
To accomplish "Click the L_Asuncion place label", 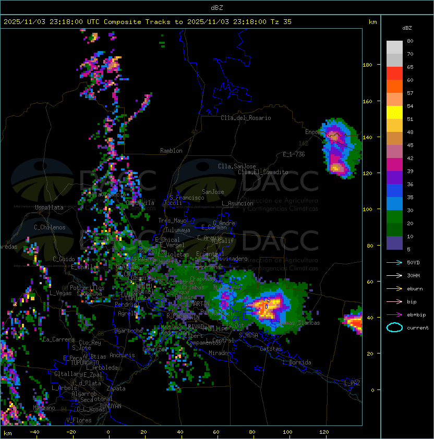I will [237, 203].
